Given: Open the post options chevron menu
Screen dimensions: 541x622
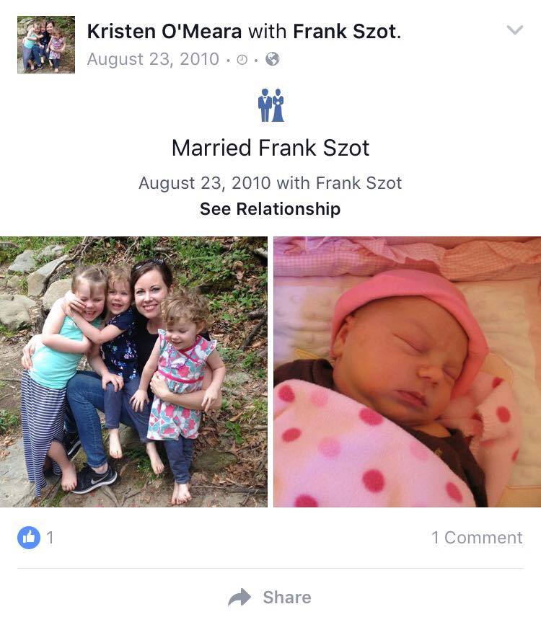Looking at the screenshot, I should [515, 30].
